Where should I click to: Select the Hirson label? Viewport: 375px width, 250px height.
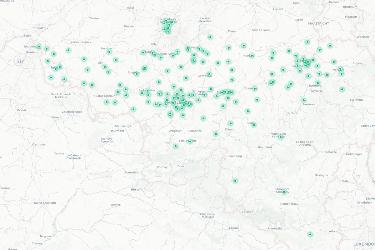click(136, 190)
